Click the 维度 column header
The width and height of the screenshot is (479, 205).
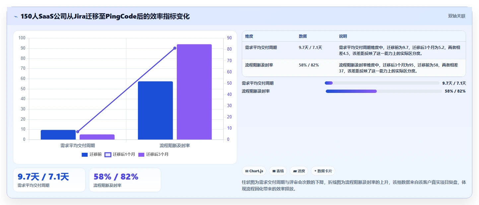tap(249, 36)
